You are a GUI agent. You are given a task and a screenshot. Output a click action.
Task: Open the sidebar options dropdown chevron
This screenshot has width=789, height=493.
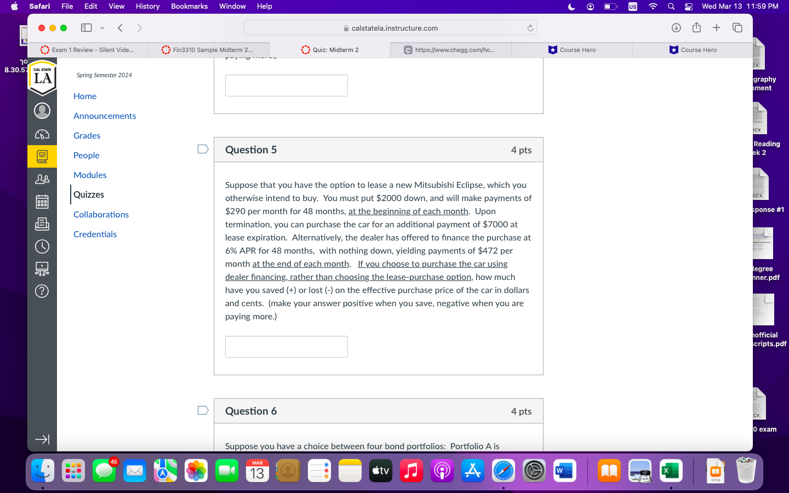click(x=102, y=27)
